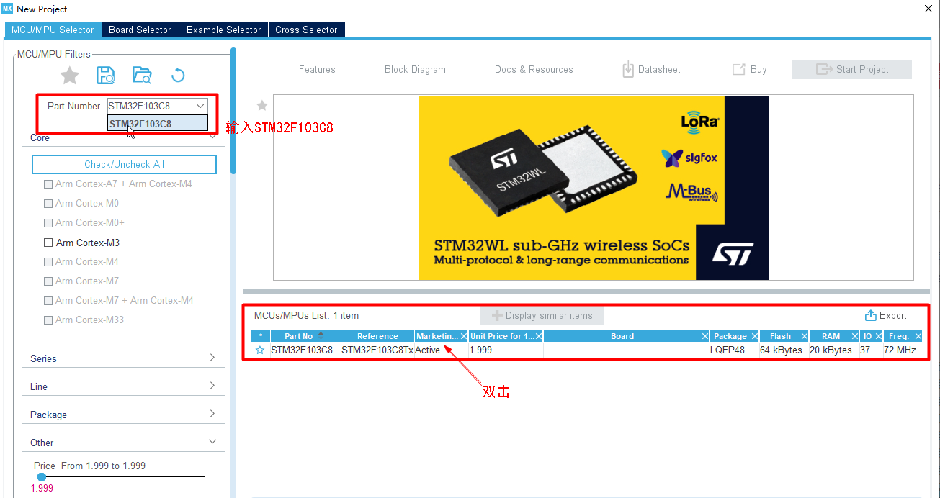Screen dimensions: 940x498
Task: Click the sort arrow in Part No header
Action: tap(321, 335)
